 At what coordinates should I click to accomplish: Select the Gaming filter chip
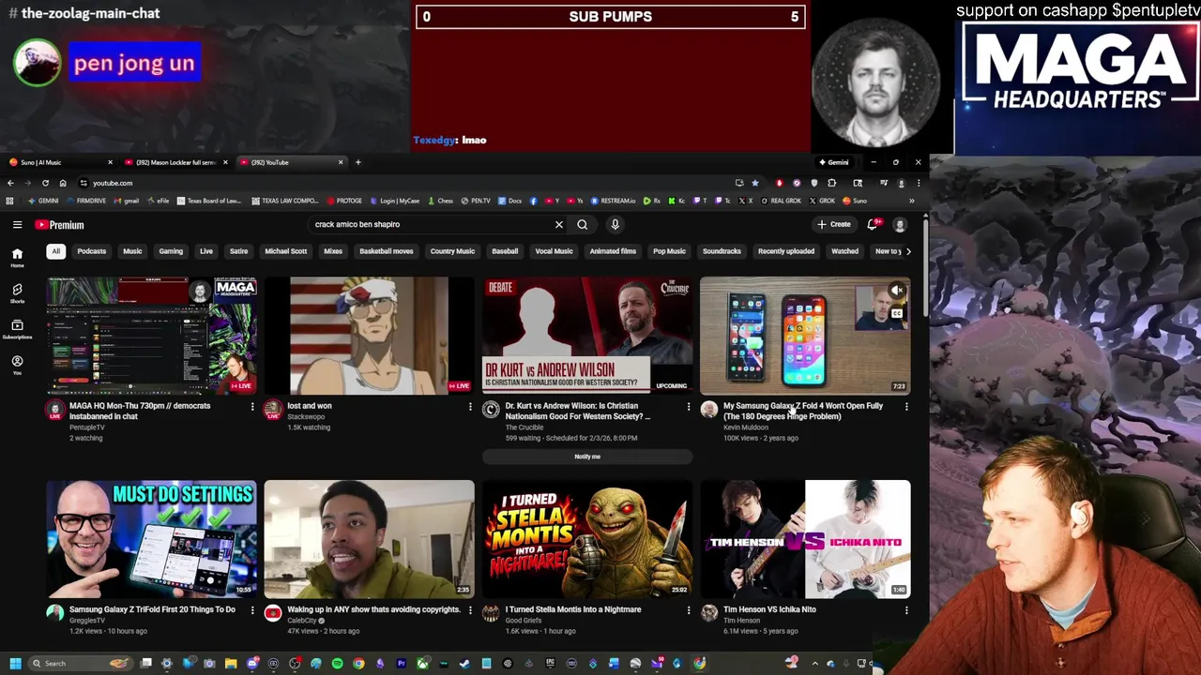coord(171,251)
